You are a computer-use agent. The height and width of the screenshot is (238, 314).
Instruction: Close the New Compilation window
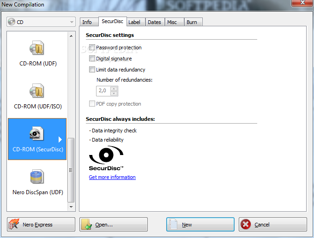pyautogui.click(x=302, y=3)
